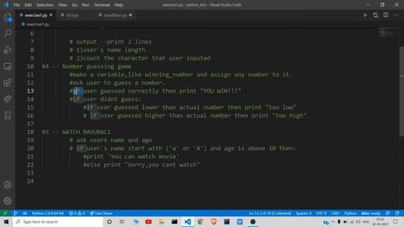Click the exercise1.py breadcrumb
Image resolution: width=404 pixels, height=227 pixels.
click(x=38, y=24)
